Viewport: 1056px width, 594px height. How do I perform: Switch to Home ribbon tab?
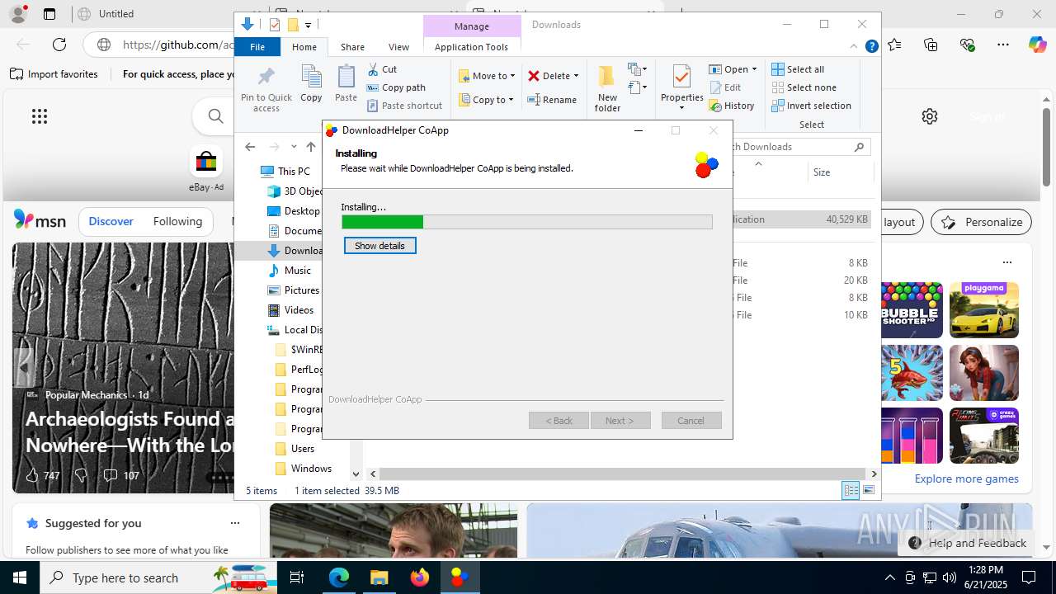304,47
